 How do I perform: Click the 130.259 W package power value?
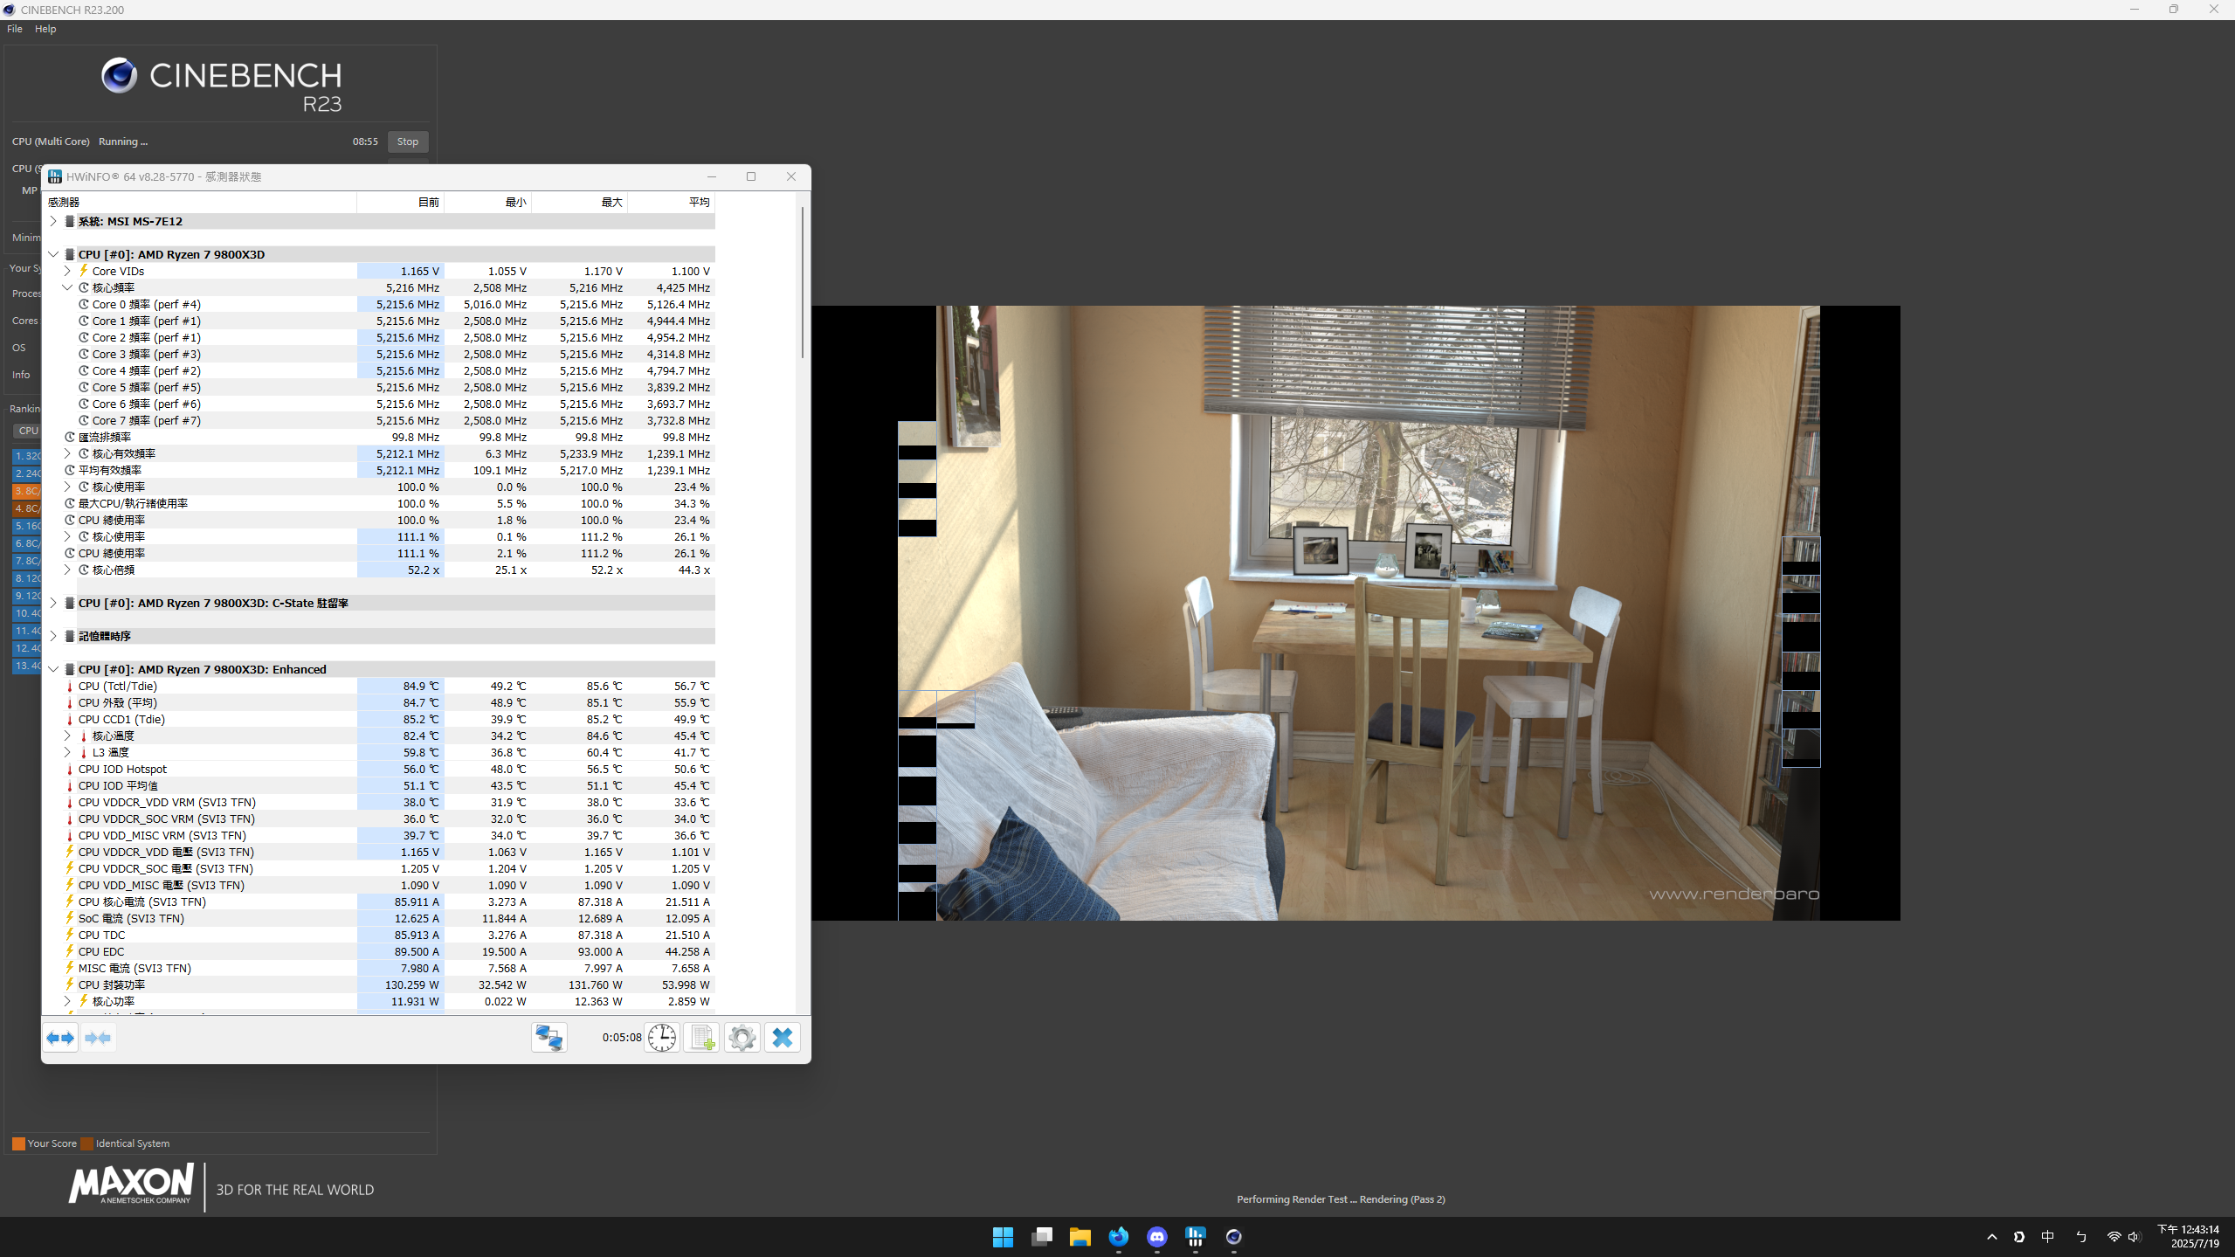[x=412, y=984]
